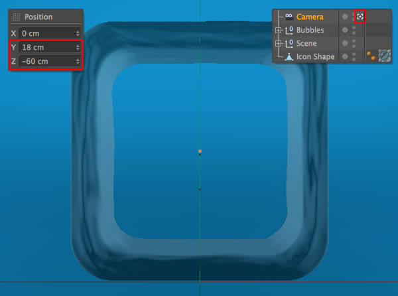Click the Scene null object icon
This screenshot has width=398, height=296.
pyautogui.click(x=289, y=43)
